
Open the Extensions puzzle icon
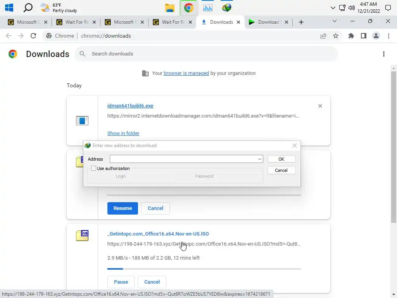pyautogui.click(x=351, y=36)
